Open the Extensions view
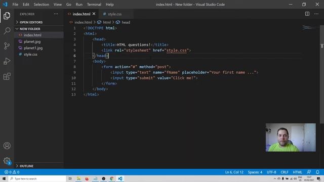Screen dimensions: 324x182 [7, 76]
